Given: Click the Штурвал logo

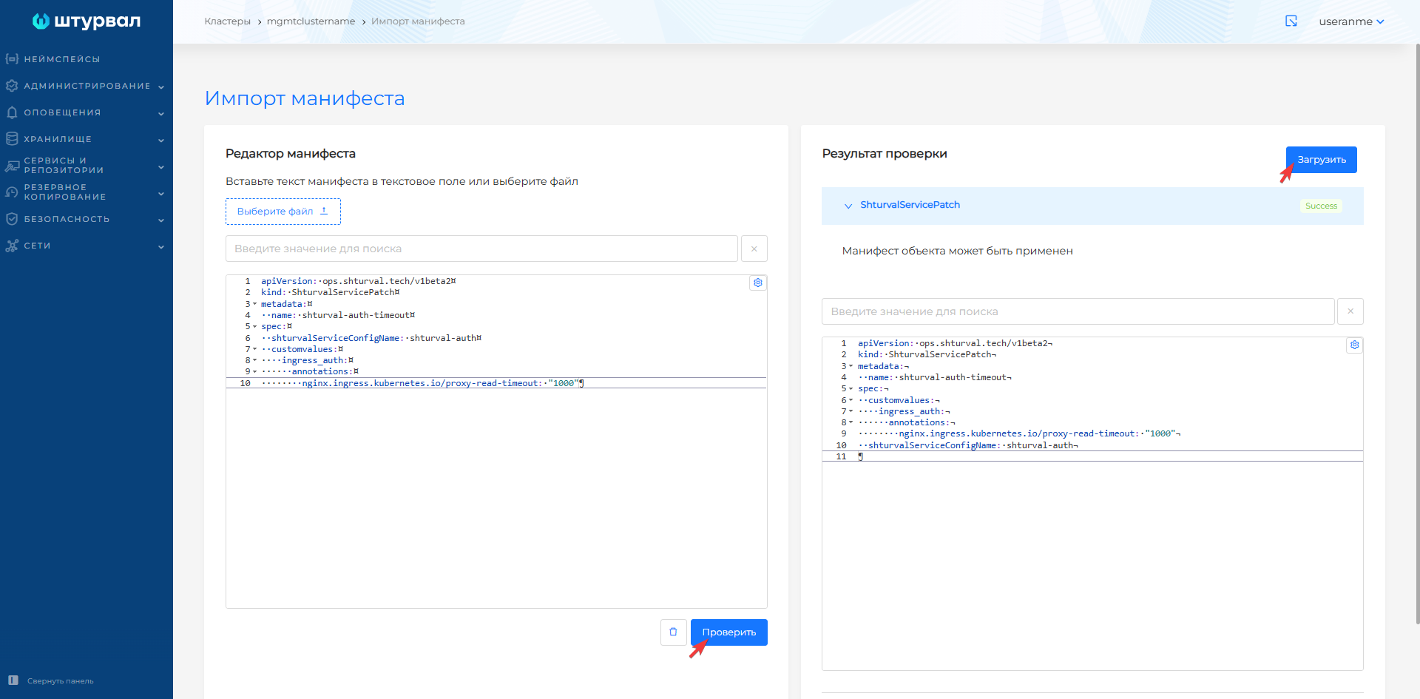Looking at the screenshot, I should click(x=87, y=21).
